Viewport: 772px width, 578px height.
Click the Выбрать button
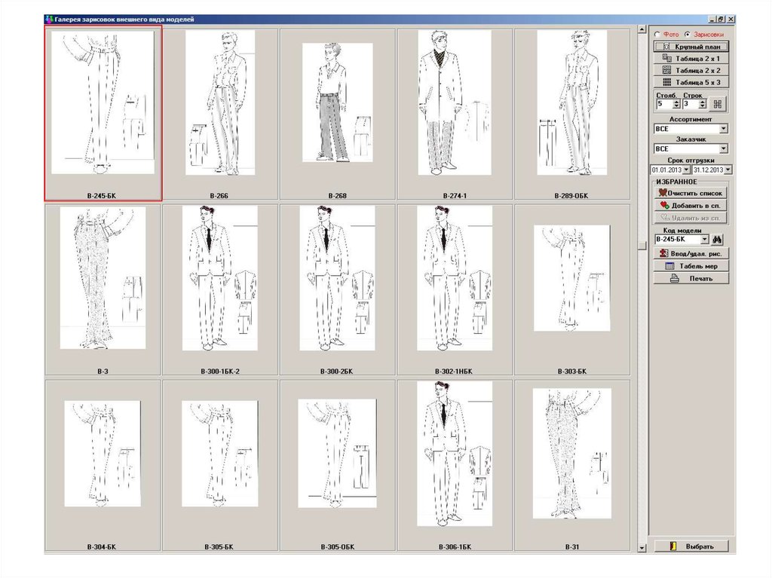pyautogui.click(x=691, y=546)
